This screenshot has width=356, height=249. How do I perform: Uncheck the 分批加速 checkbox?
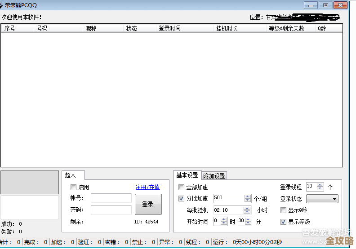point(181,199)
